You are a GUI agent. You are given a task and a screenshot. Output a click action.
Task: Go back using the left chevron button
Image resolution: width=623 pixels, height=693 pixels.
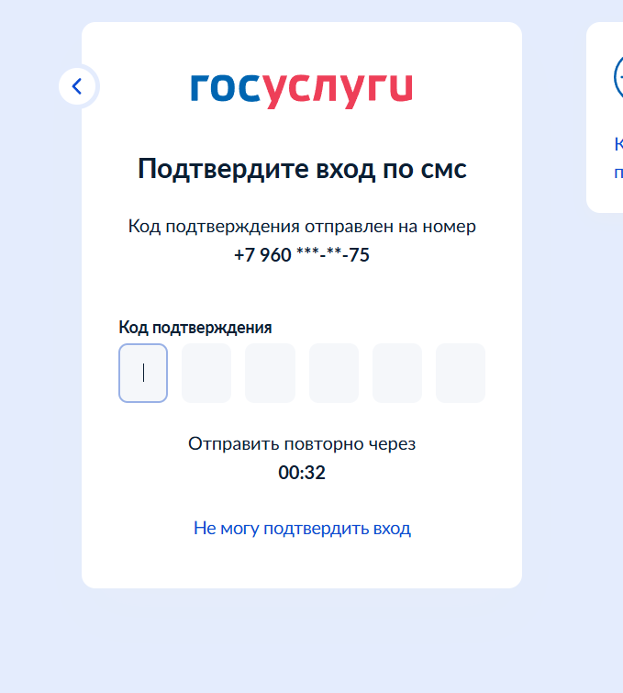coord(77,86)
